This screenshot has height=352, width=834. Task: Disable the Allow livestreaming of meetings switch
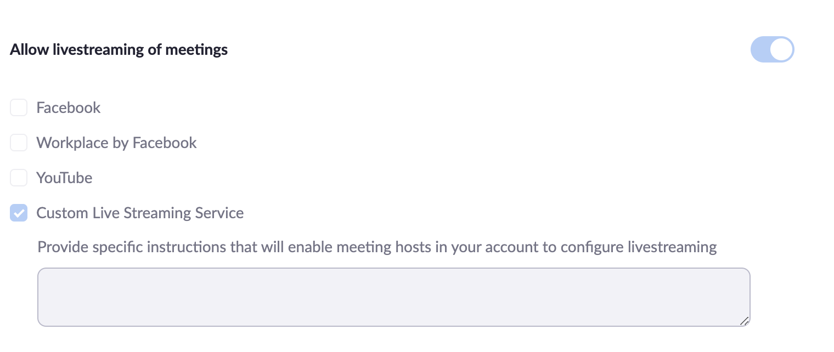tap(772, 50)
